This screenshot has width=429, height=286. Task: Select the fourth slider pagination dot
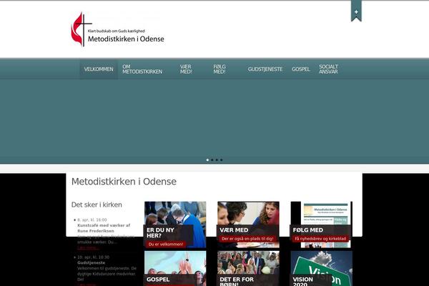click(x=222, y=160)
